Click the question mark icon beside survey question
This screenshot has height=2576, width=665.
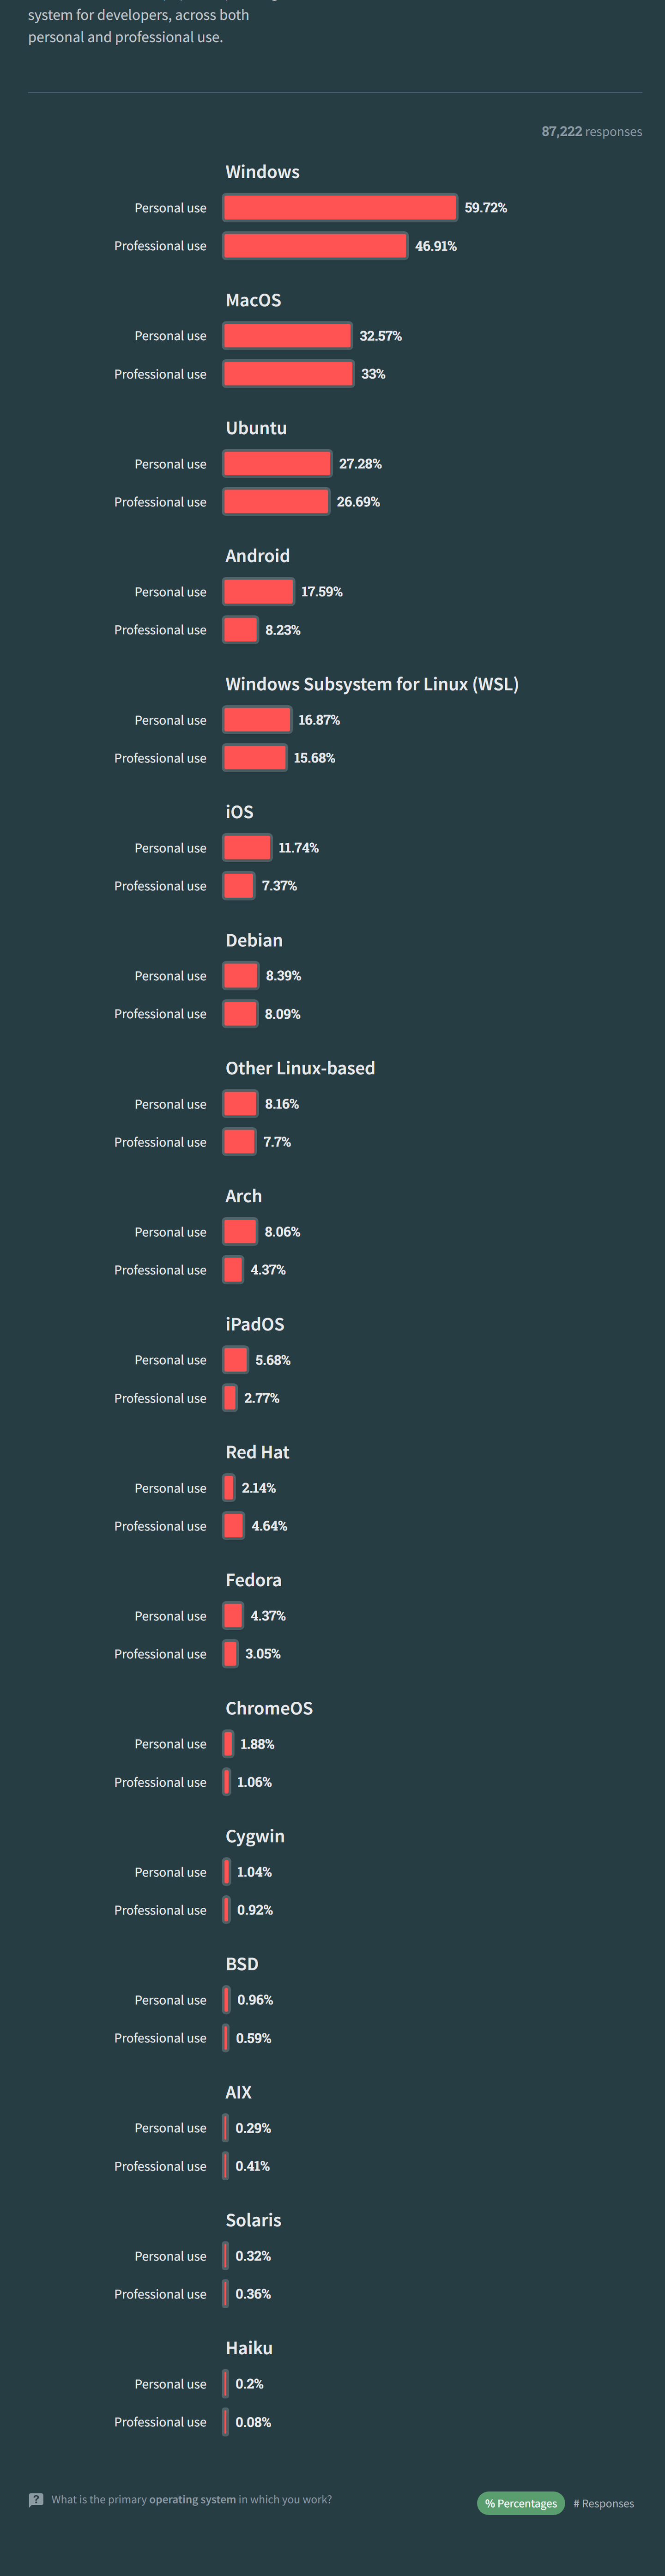(x=36, y=2499)
